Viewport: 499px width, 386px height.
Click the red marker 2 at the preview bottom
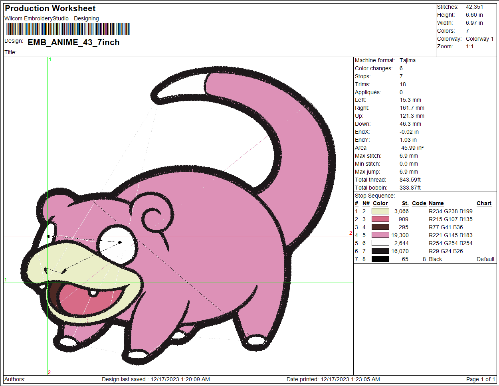[49, 372]
